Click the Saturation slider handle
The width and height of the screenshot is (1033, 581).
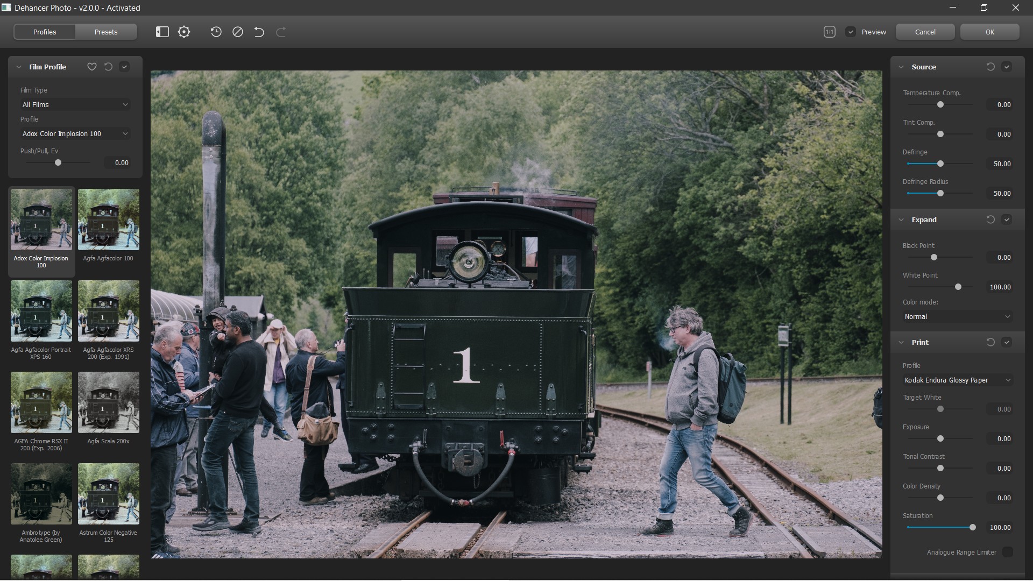(x=972, y=527)
